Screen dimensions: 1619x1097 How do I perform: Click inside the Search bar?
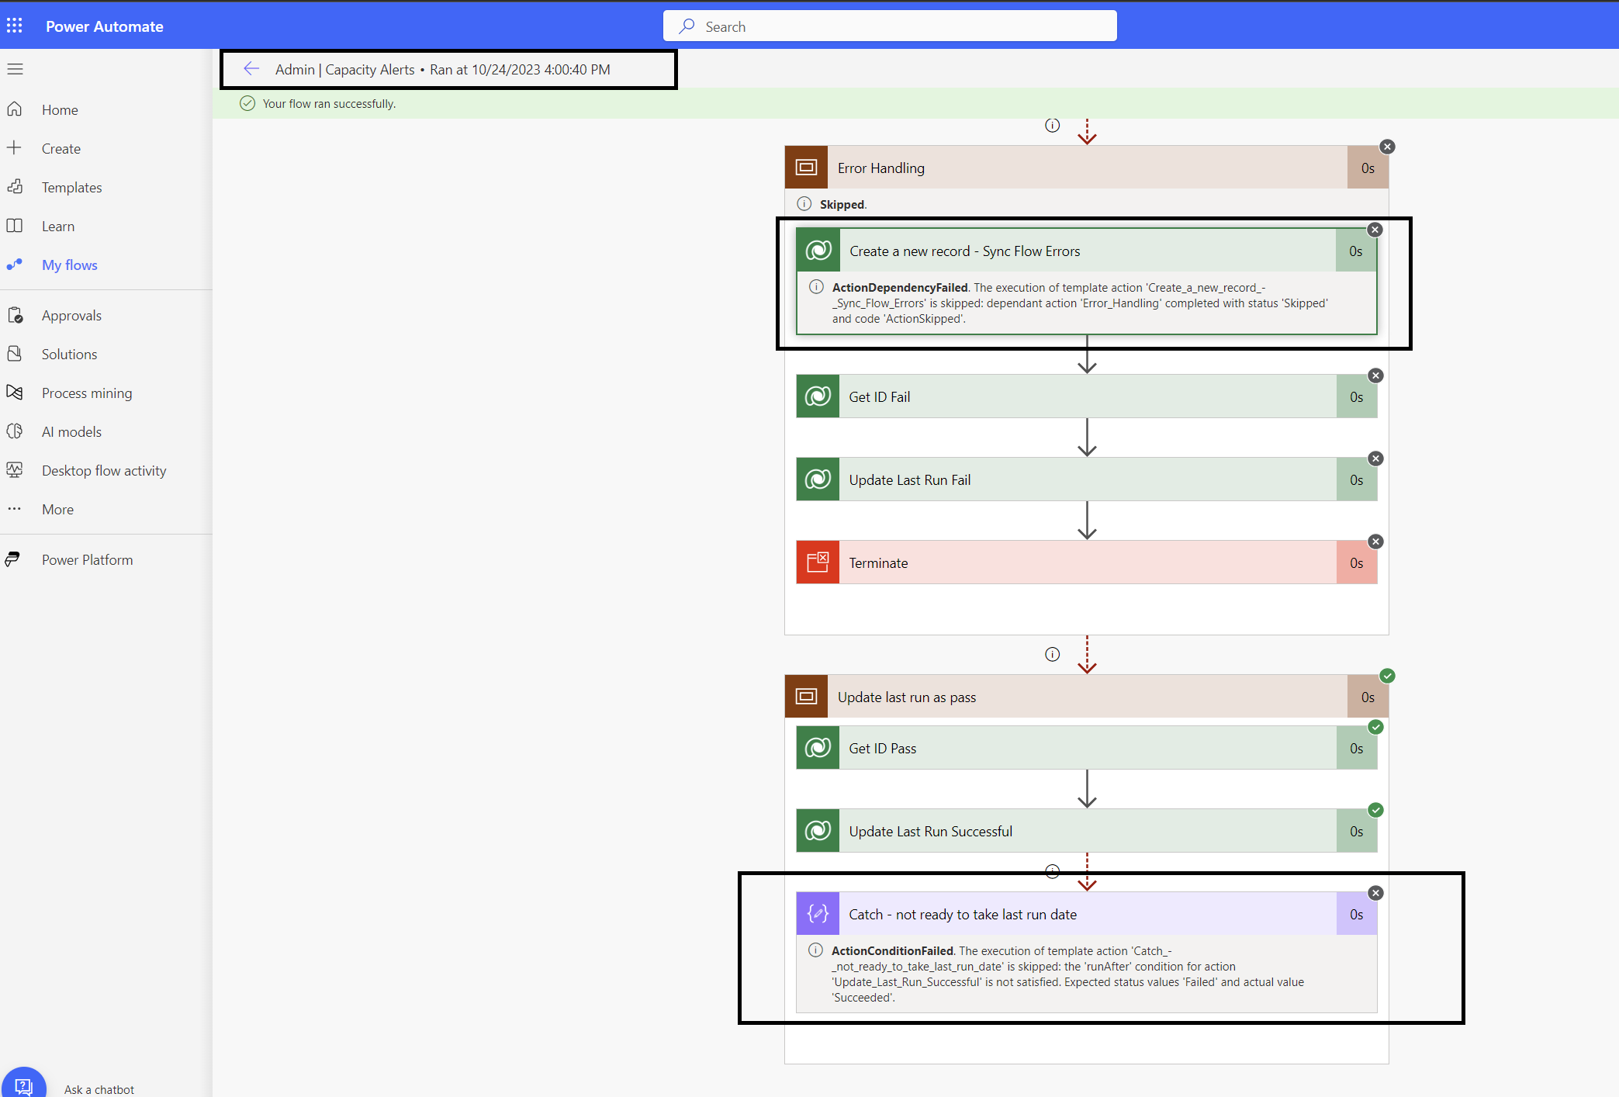[889, 26]
